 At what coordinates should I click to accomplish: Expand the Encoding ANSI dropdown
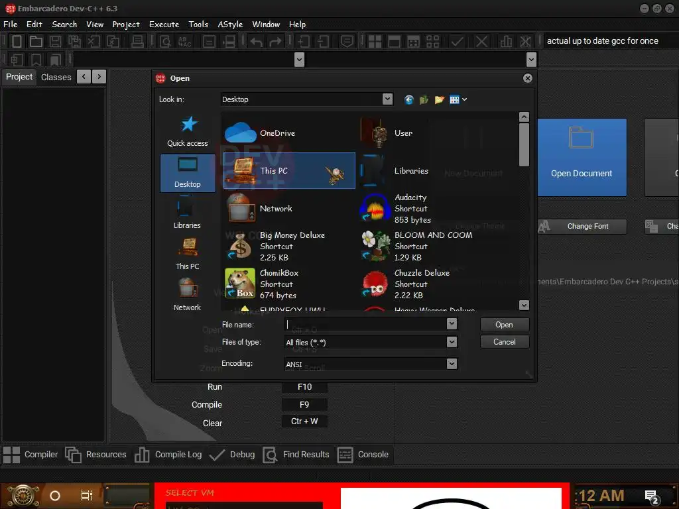click(x=452, y=364)
